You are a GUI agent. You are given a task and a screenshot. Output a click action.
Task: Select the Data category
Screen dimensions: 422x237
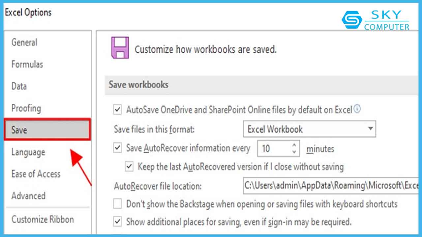tap(19, 86)
